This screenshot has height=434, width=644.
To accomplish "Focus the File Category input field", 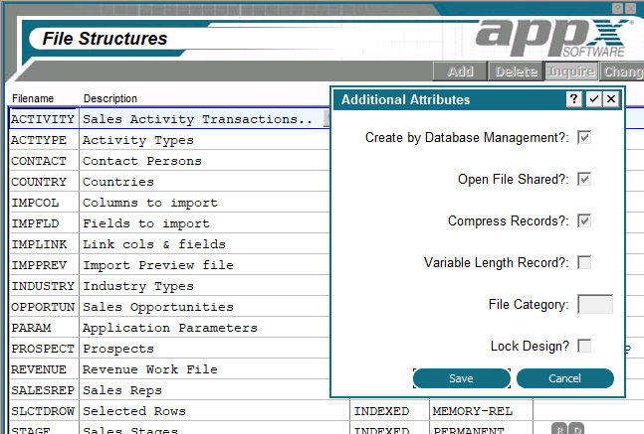I will [595, 304].
